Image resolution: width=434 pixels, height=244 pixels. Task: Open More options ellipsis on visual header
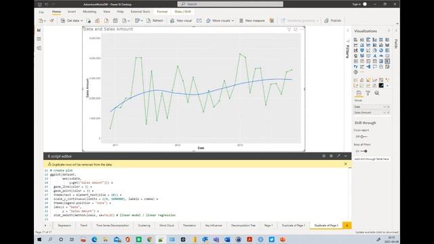tap(301, 29)
